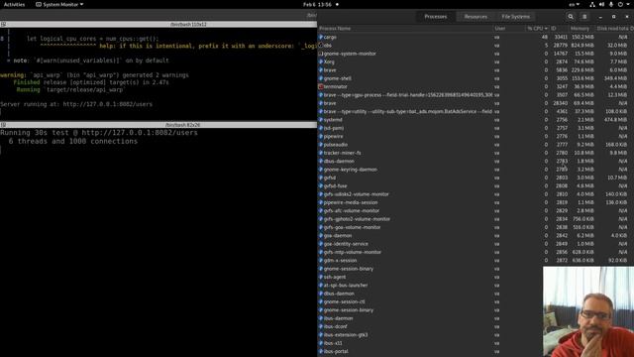Click the obs process icon
The height and width of the screenshot is (357, 634).
(321, 46)
